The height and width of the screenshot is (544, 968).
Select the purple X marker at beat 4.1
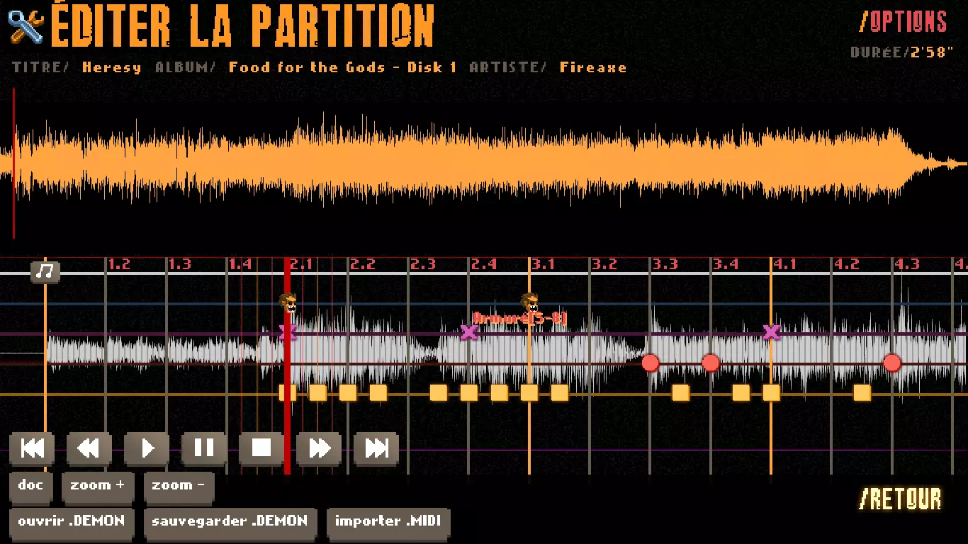point(772,332)
